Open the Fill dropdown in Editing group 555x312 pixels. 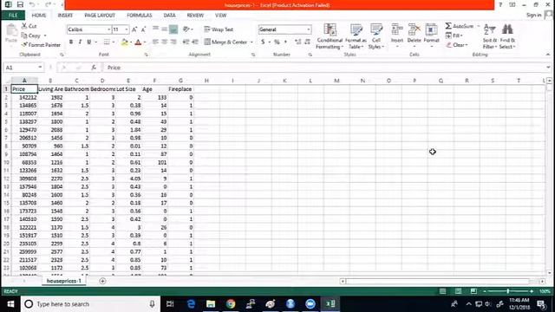tap(454, 36)
